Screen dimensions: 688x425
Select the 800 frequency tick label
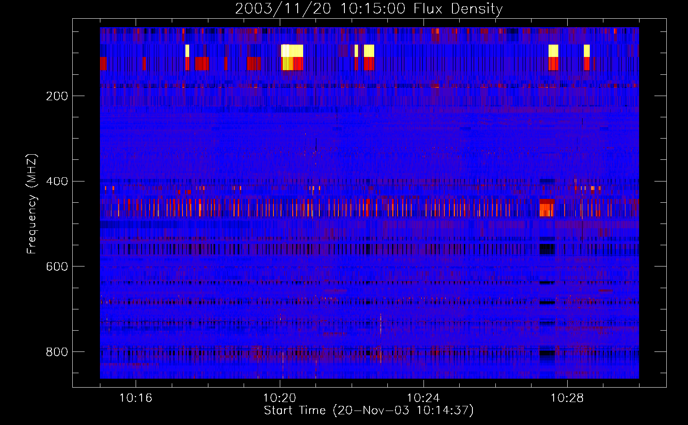[57, 352]
